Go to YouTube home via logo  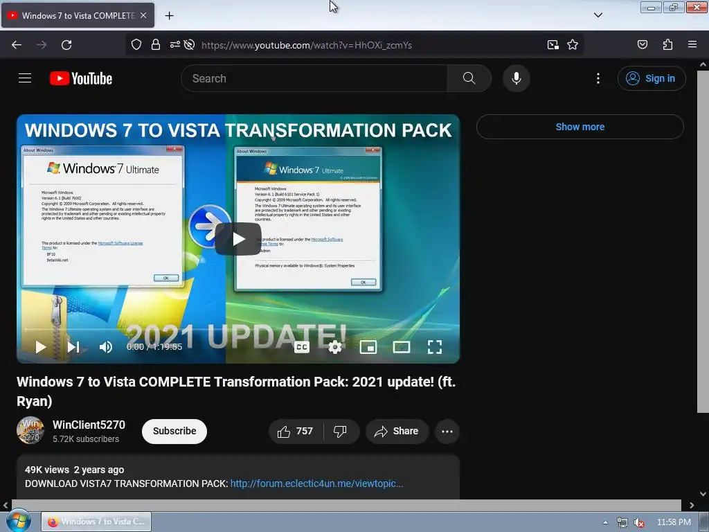pyautogui.click(x=81, y=78)
